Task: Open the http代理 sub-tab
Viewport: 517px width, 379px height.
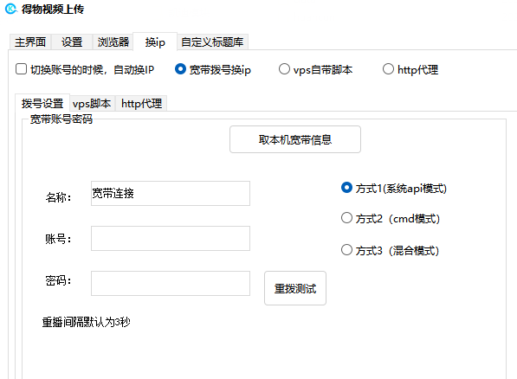Action: (x=141, y=104)
